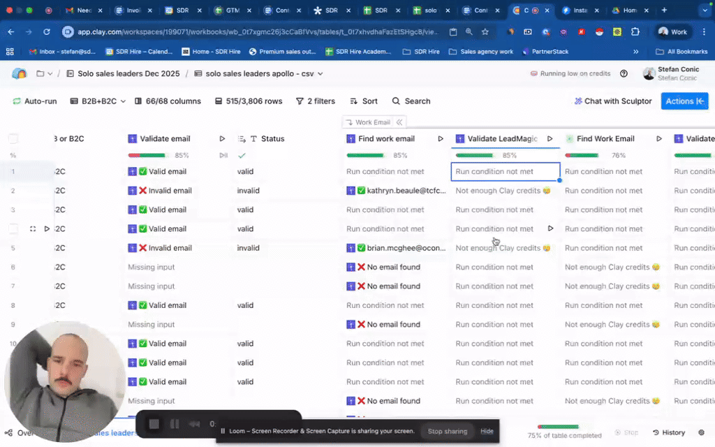Click the Chat with Sculptor button
The image size is (715, 447).
[612, 101]
